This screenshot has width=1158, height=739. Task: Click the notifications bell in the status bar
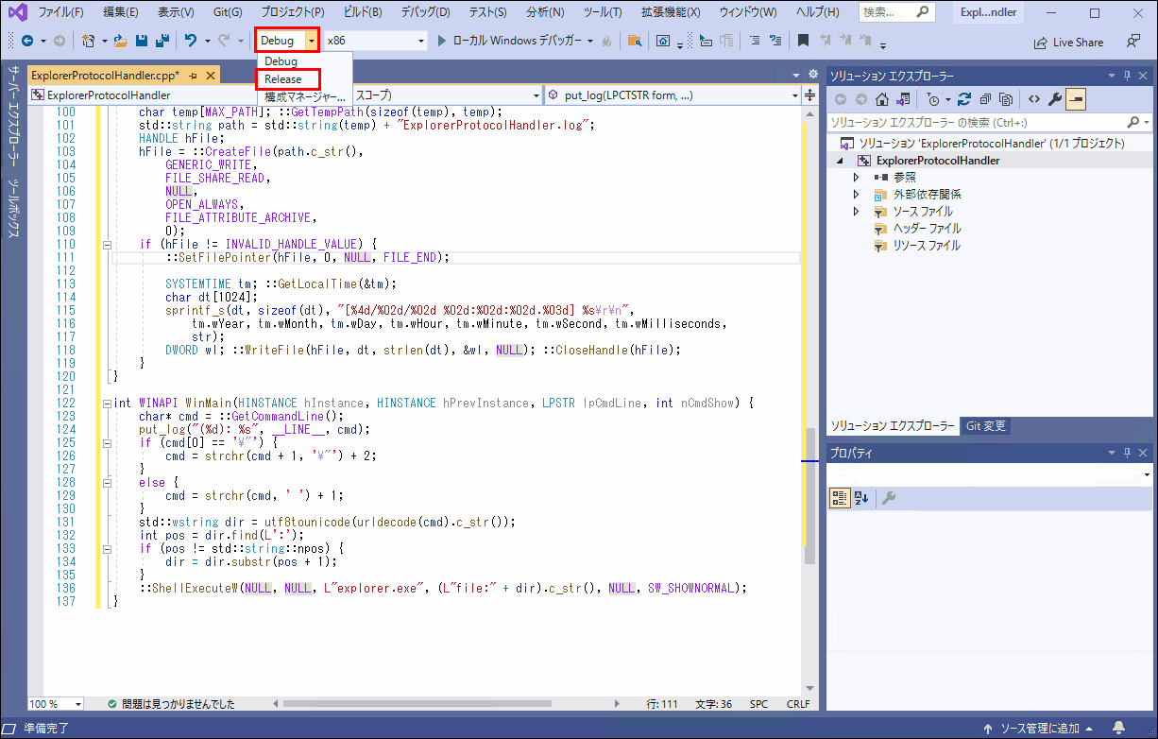click(1118, 729)
